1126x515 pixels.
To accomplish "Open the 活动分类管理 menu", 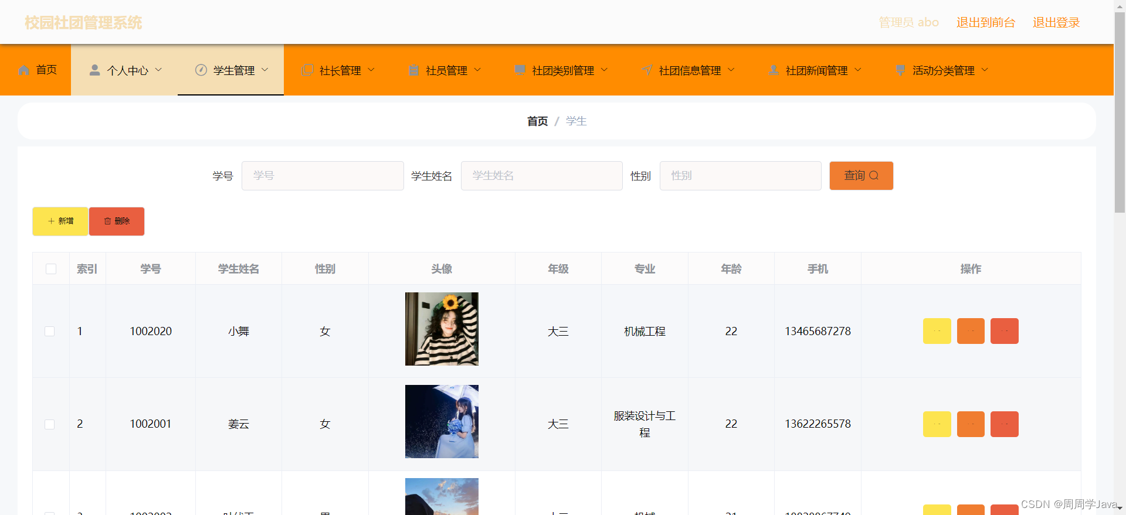I will tap(941, 70).
